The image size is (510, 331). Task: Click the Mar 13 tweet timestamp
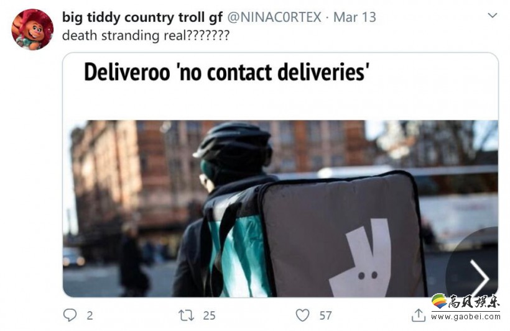click(355, 17)
